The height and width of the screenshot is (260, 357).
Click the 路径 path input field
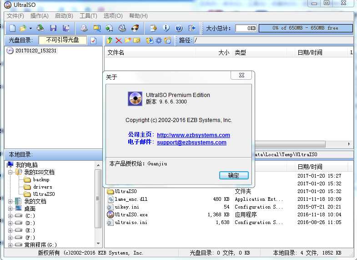click(273, 41)
